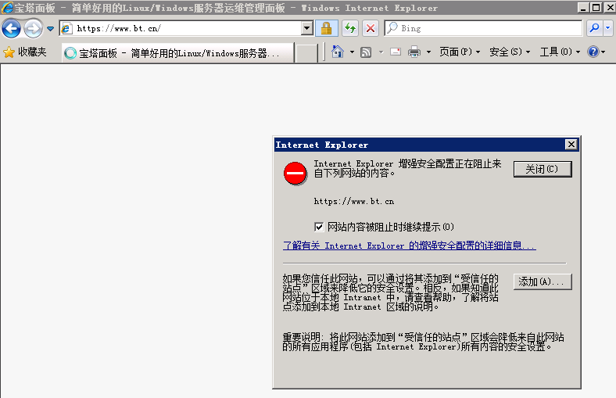Refresh the page with green arrows icon
Viewport: 616px width, 398px height.
349,28
